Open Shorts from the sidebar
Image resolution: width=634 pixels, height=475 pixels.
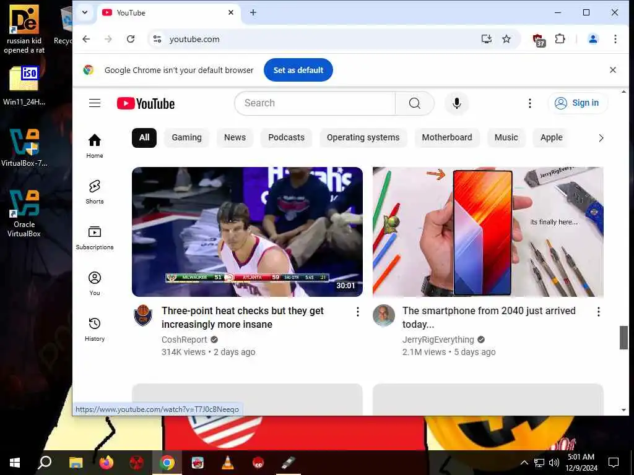point(95,192)
